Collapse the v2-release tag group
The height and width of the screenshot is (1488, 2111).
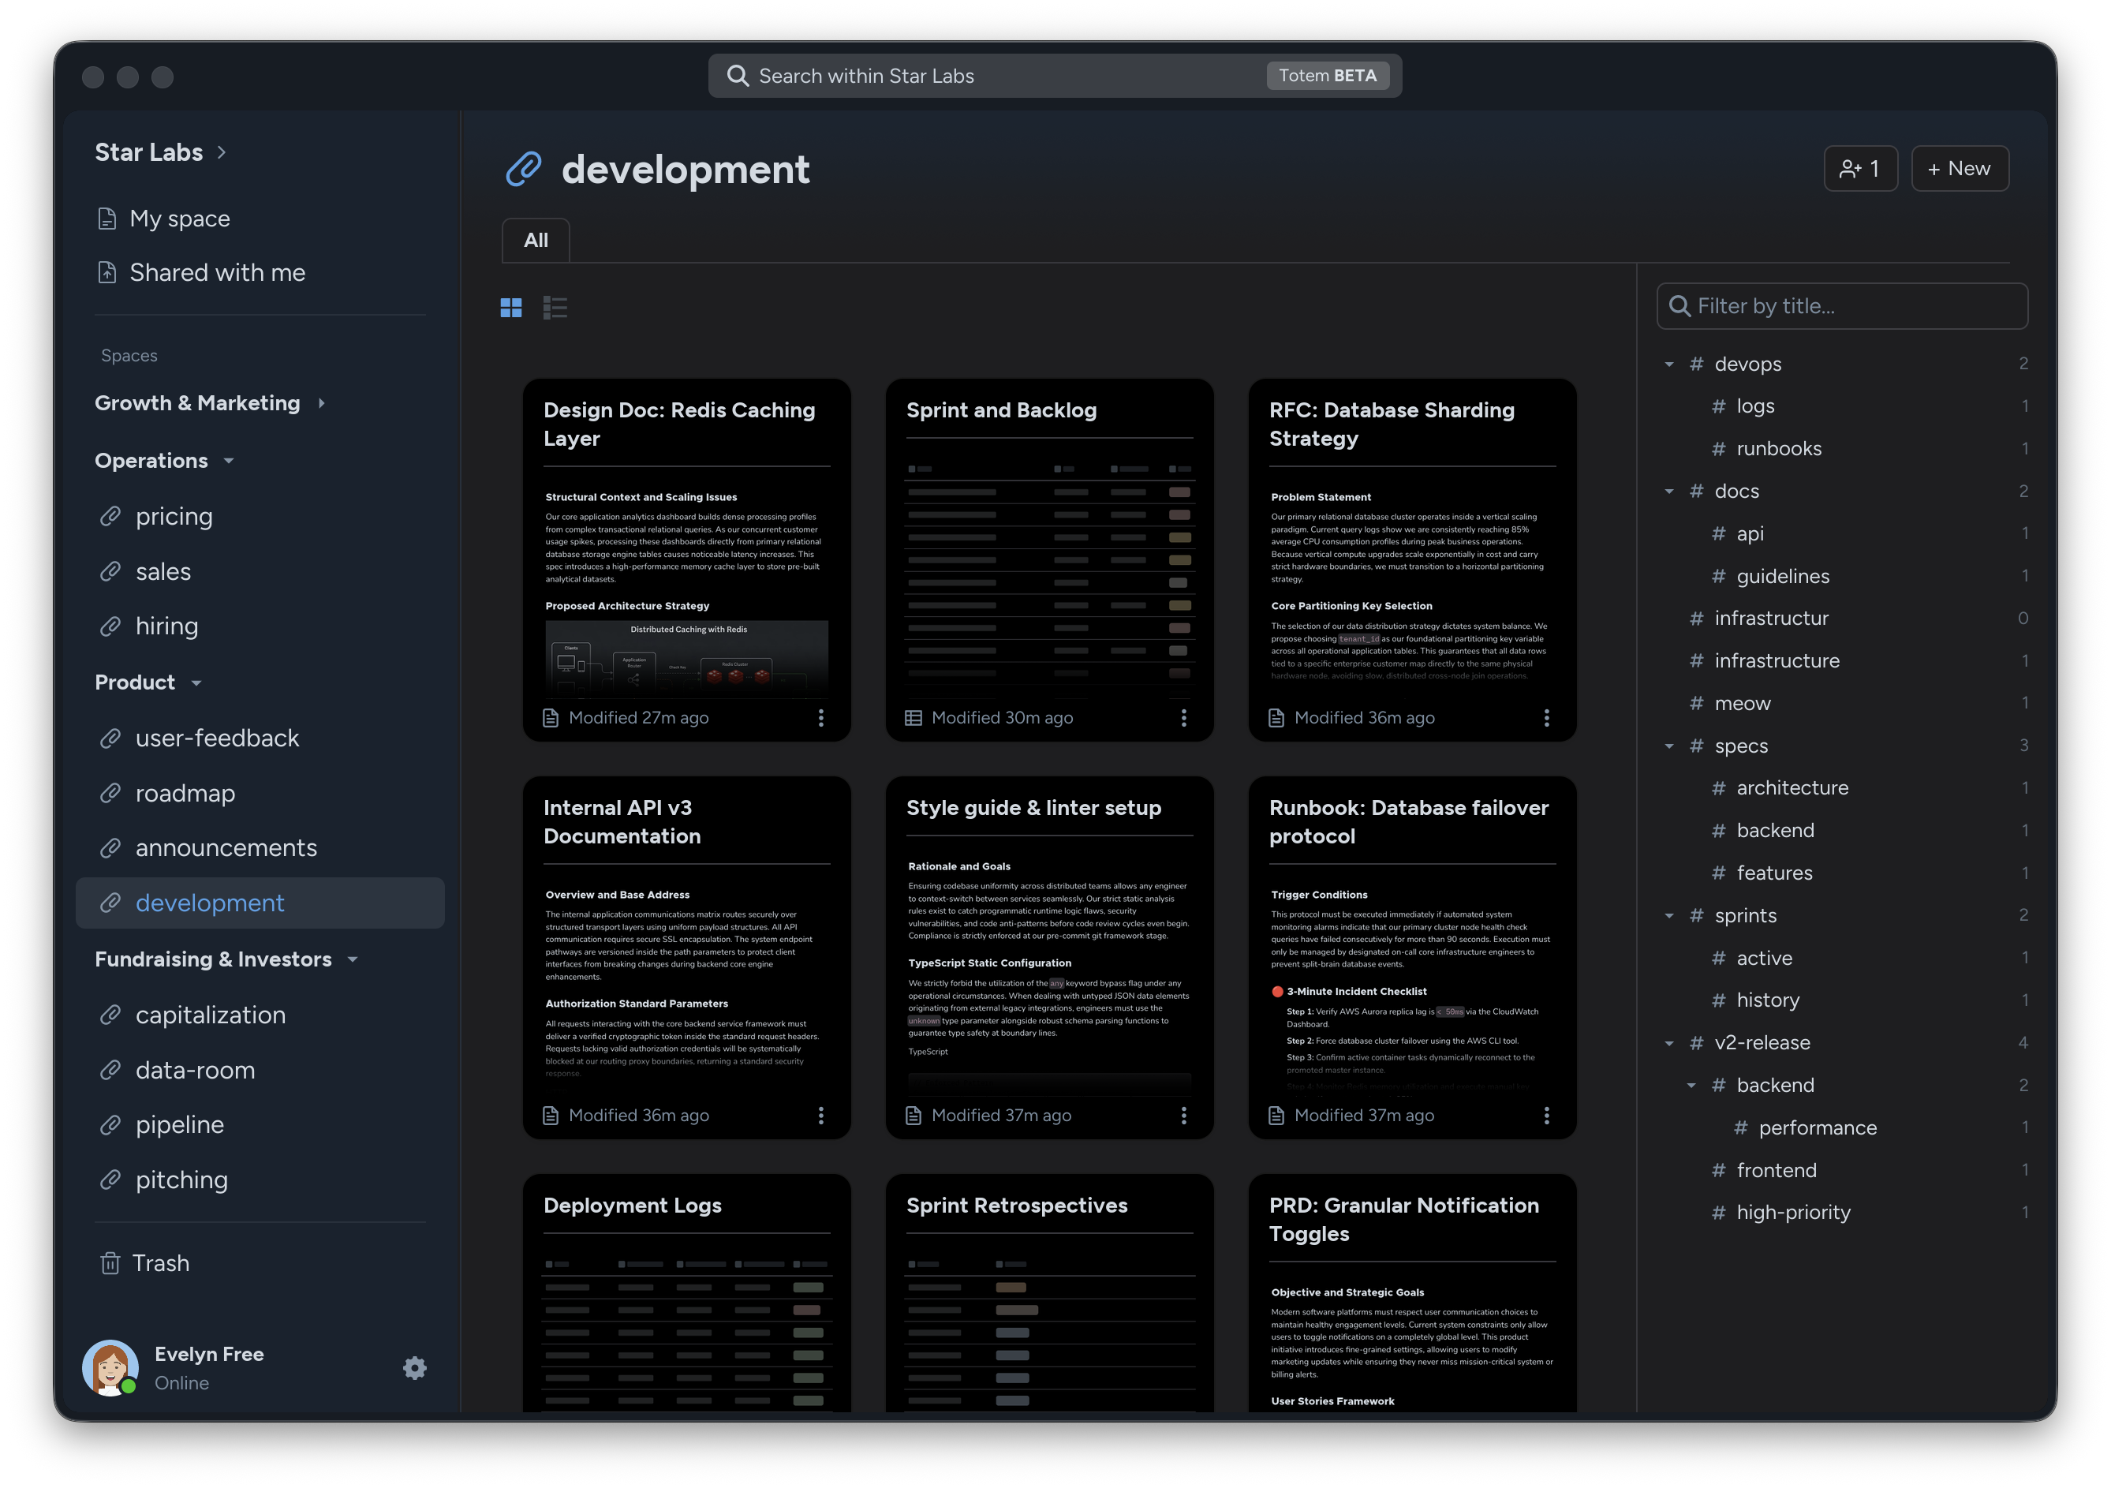coord(1668,1043)
